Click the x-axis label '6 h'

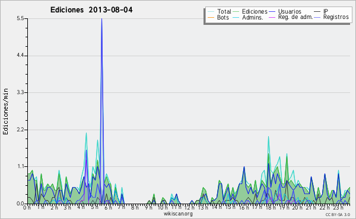(108, 208)
